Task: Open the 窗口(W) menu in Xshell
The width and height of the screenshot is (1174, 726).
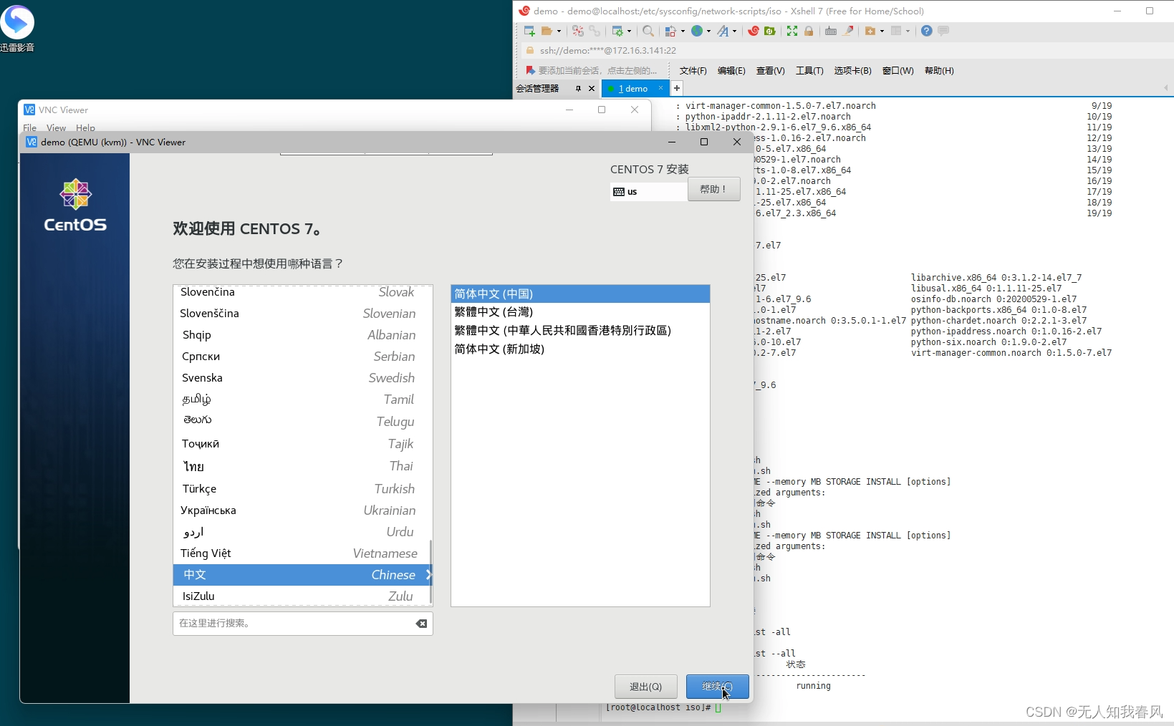Action: pyautogui.click(x=898, y=70)
